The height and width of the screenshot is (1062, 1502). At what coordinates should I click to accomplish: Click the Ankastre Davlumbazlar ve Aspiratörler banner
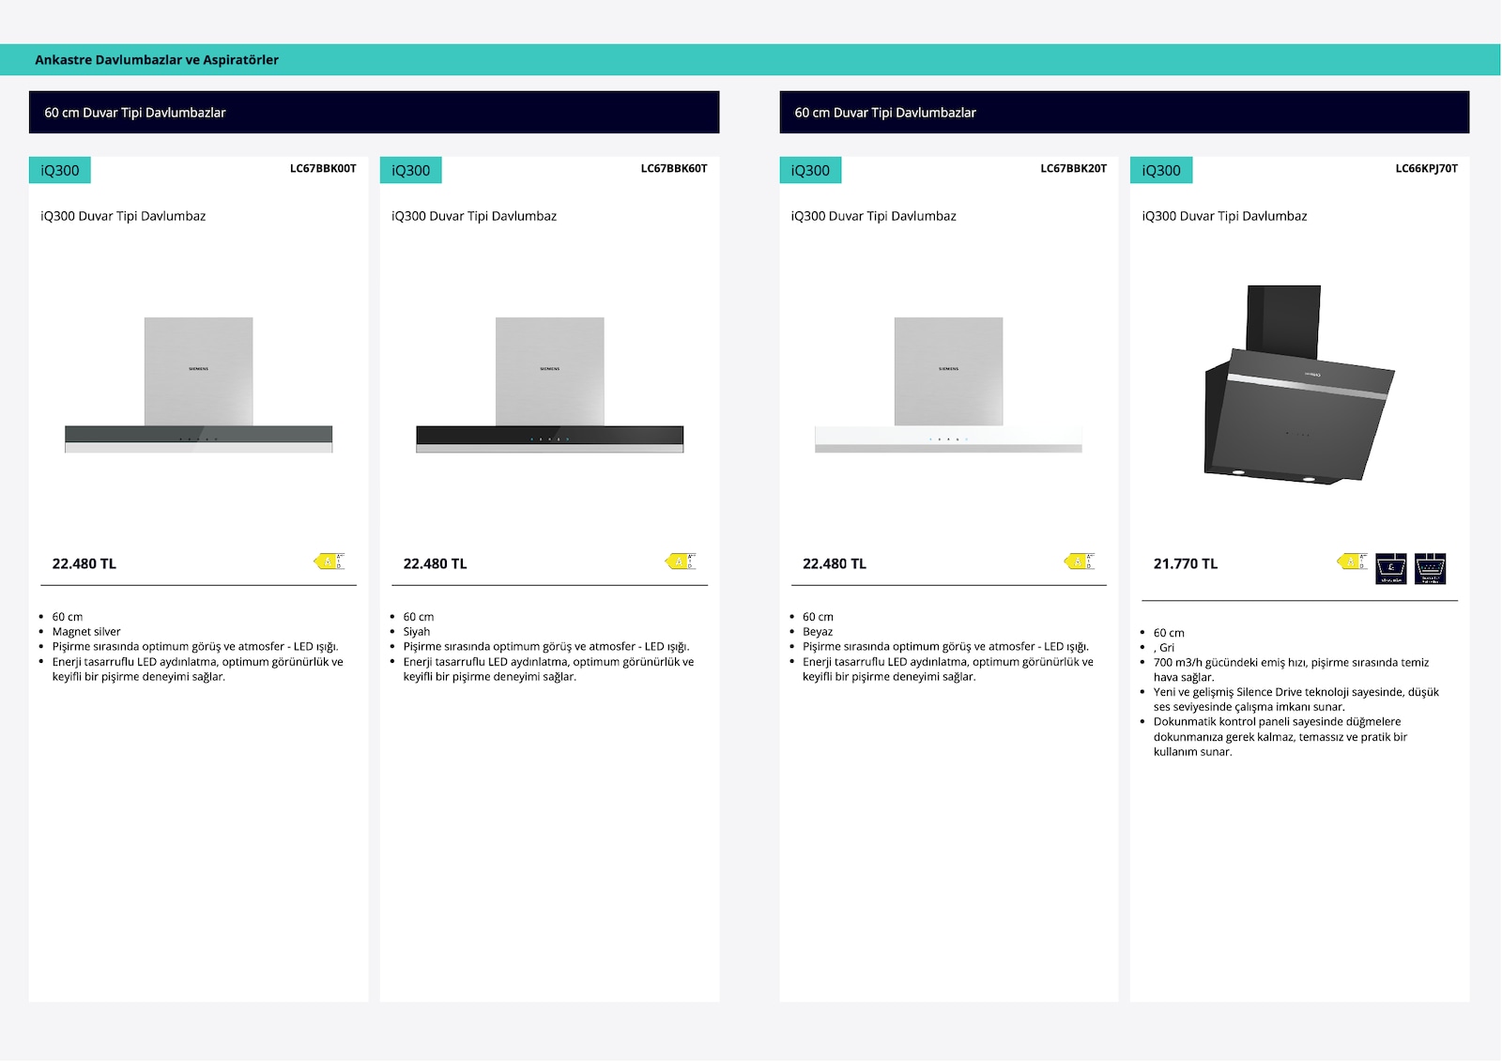(x=750, y=59)
